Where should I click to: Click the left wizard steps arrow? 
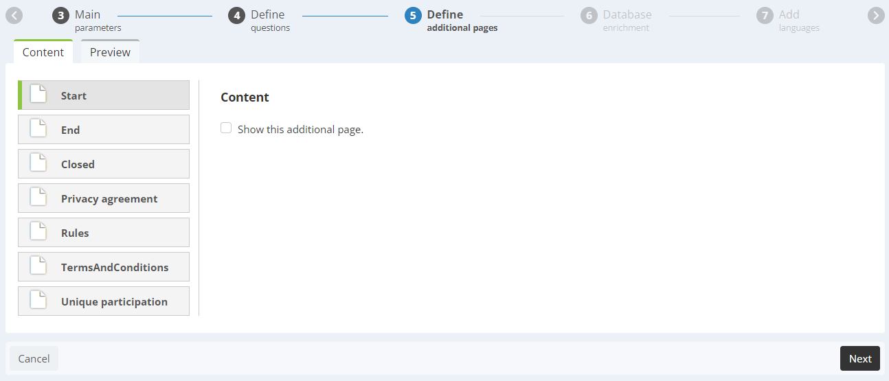14,16
